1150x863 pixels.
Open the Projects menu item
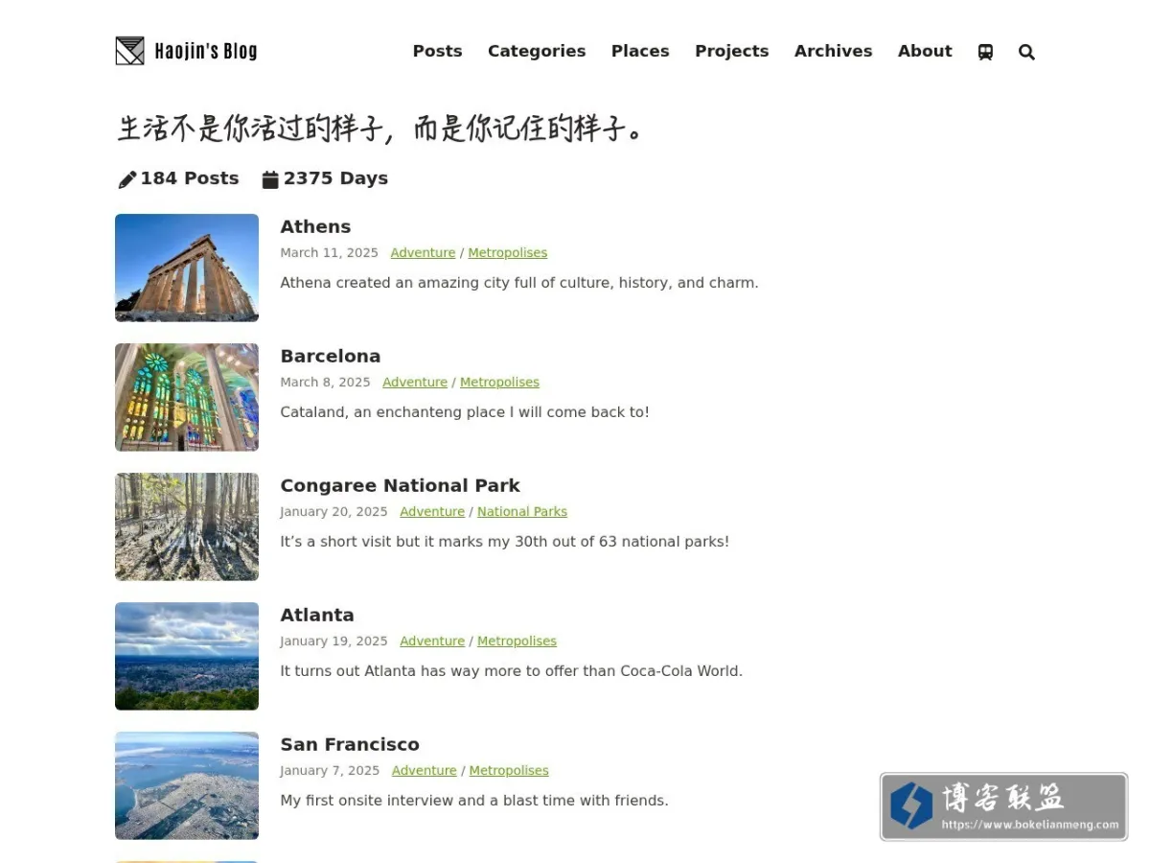click(x=732, y=51)
